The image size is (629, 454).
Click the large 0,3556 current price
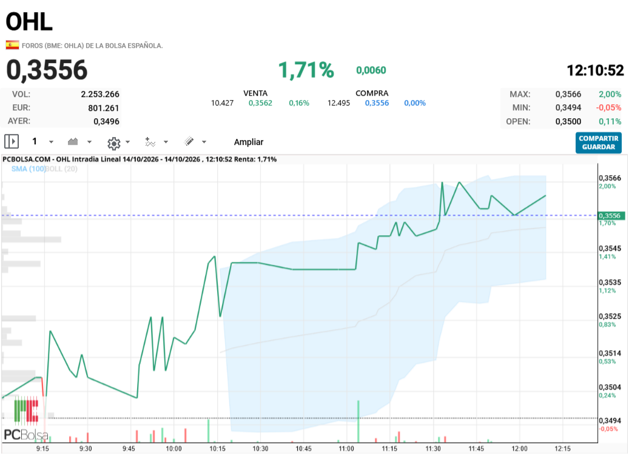point(47,70)
